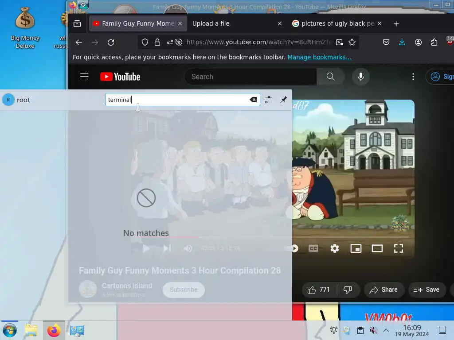Click the Manage bookmarks link

point(319,57)
